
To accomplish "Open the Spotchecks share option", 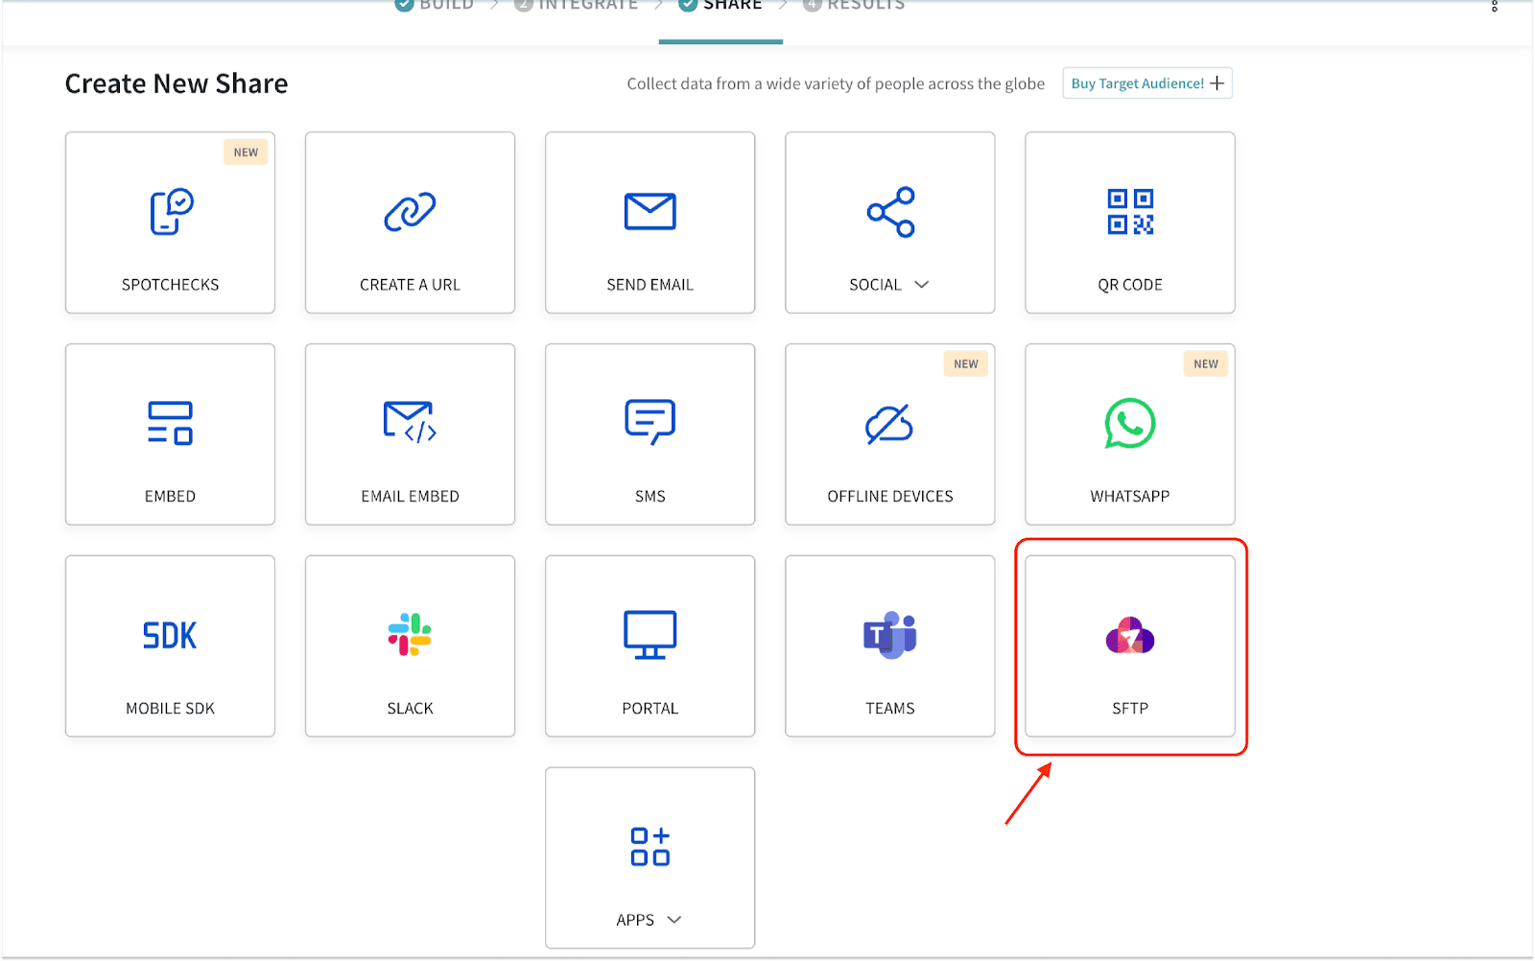I will [x=170, y=223].
